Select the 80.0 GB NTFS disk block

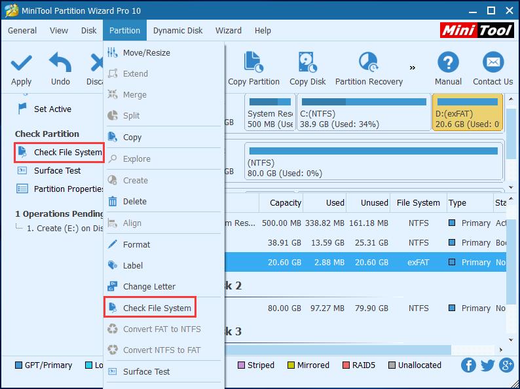[374, 161]
